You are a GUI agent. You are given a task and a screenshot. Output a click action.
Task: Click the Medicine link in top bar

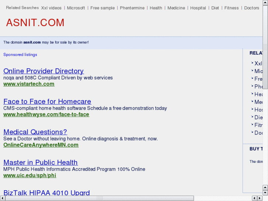pyautogui.click(x=176, y=8)
